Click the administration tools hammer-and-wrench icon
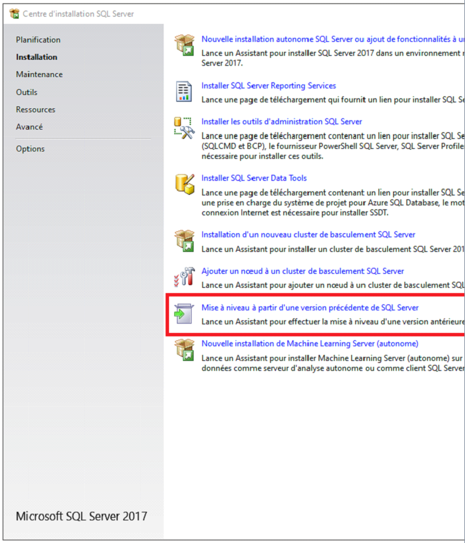 [184, 128]
